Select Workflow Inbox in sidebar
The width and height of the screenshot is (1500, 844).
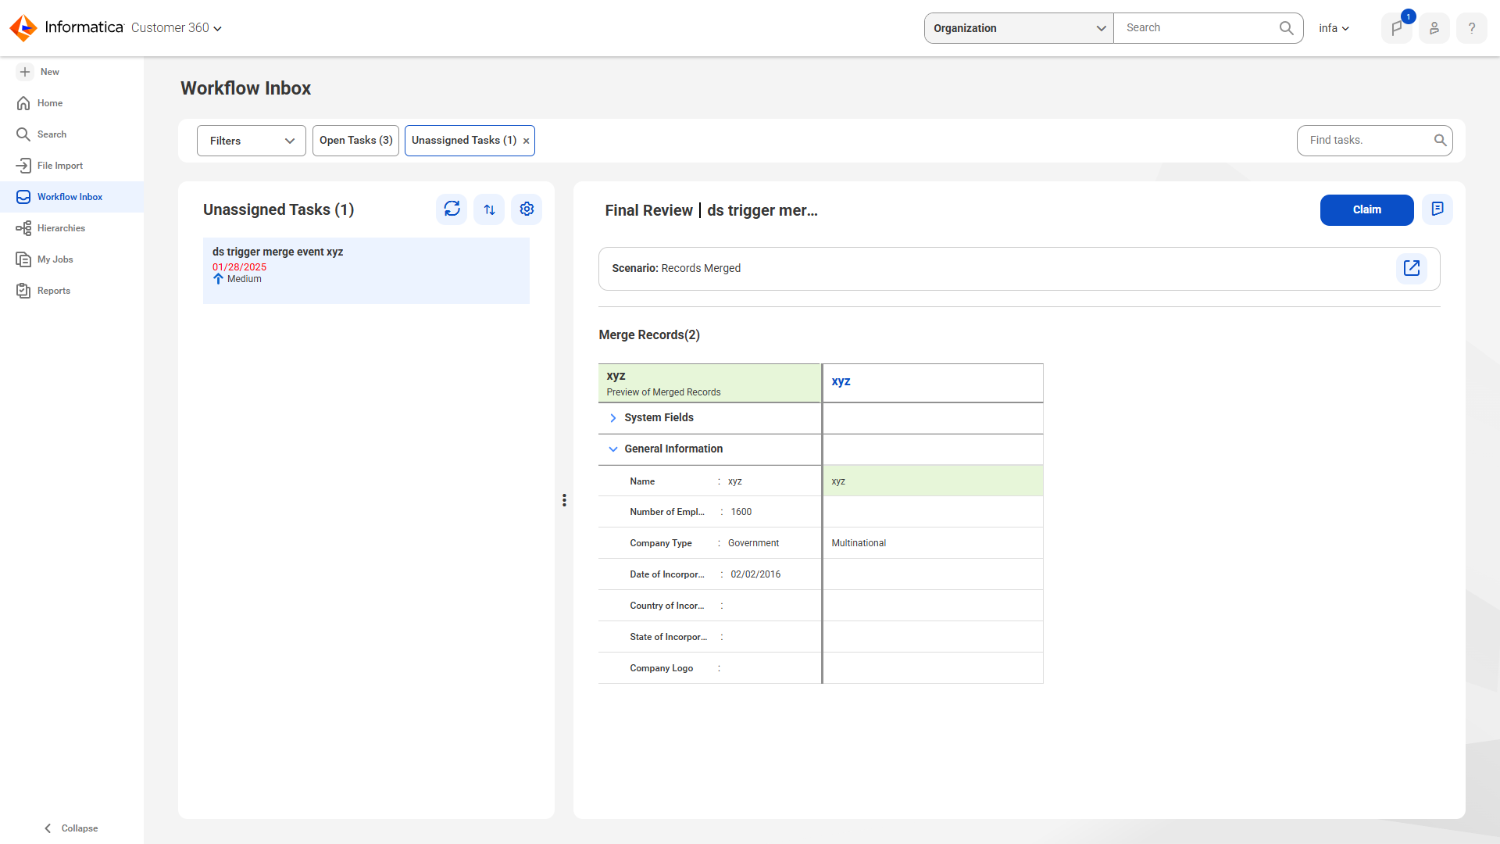pos(72,197)
